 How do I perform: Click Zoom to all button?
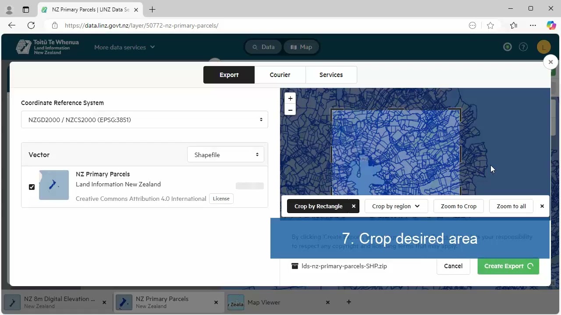511,206
